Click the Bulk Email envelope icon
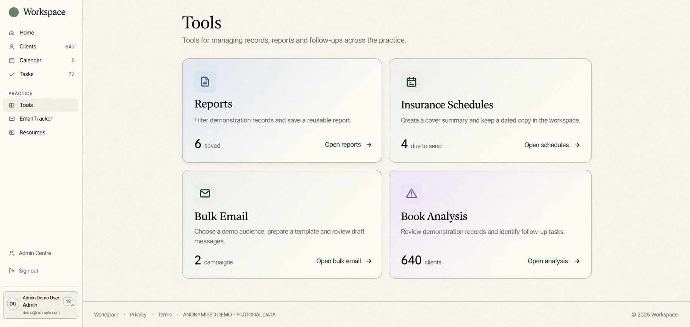 [205, 193]
